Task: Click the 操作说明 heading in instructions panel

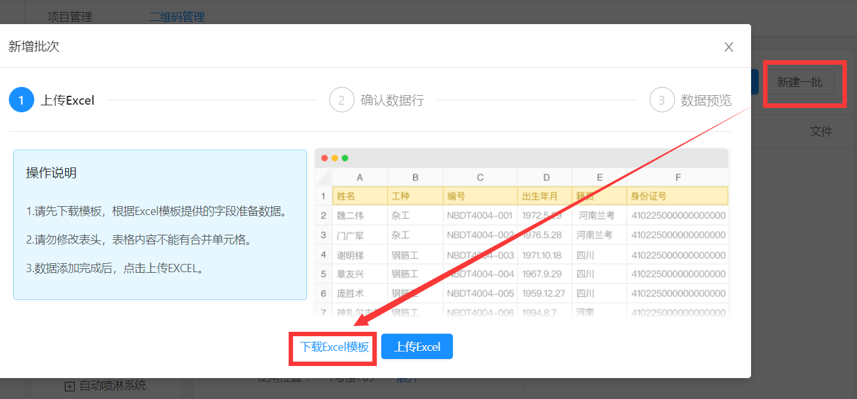Action: (51, 173)
